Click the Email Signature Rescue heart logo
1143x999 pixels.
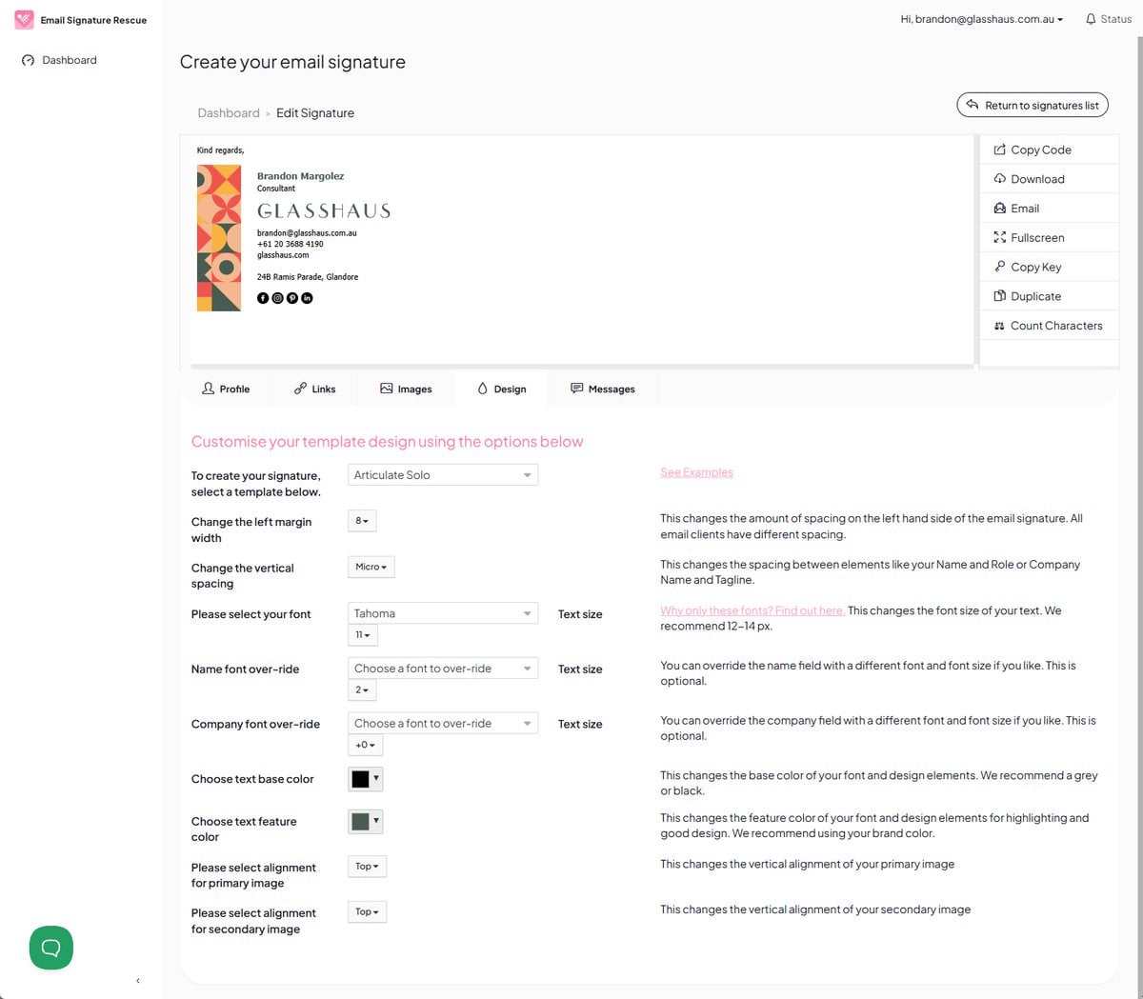click(x=24, y=19)
